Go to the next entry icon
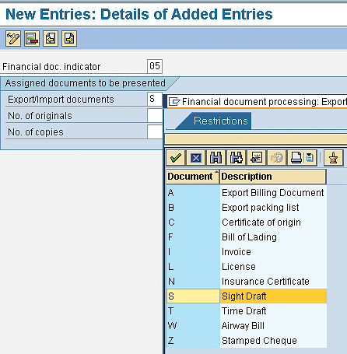This screenshot has width=347, height=354. coord(69,39)
